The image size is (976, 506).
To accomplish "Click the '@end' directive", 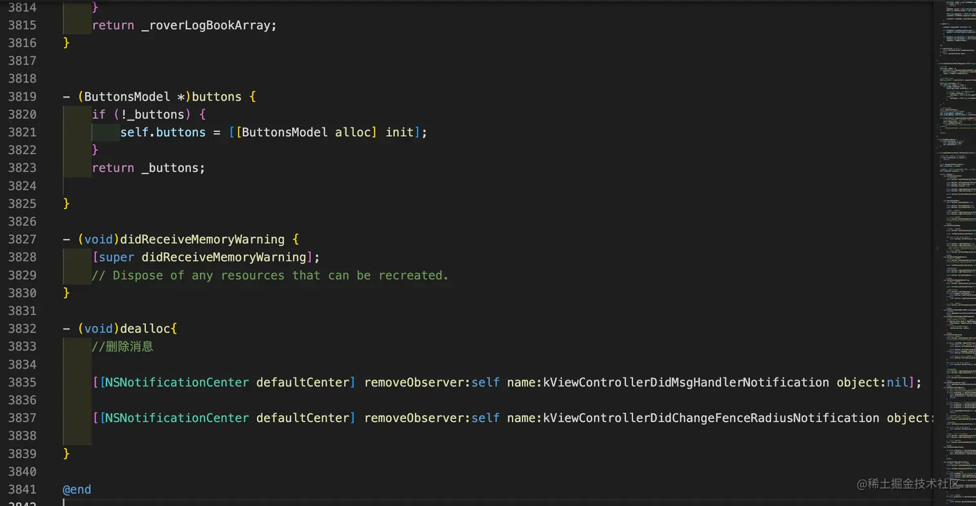I will tap(77, 489).
